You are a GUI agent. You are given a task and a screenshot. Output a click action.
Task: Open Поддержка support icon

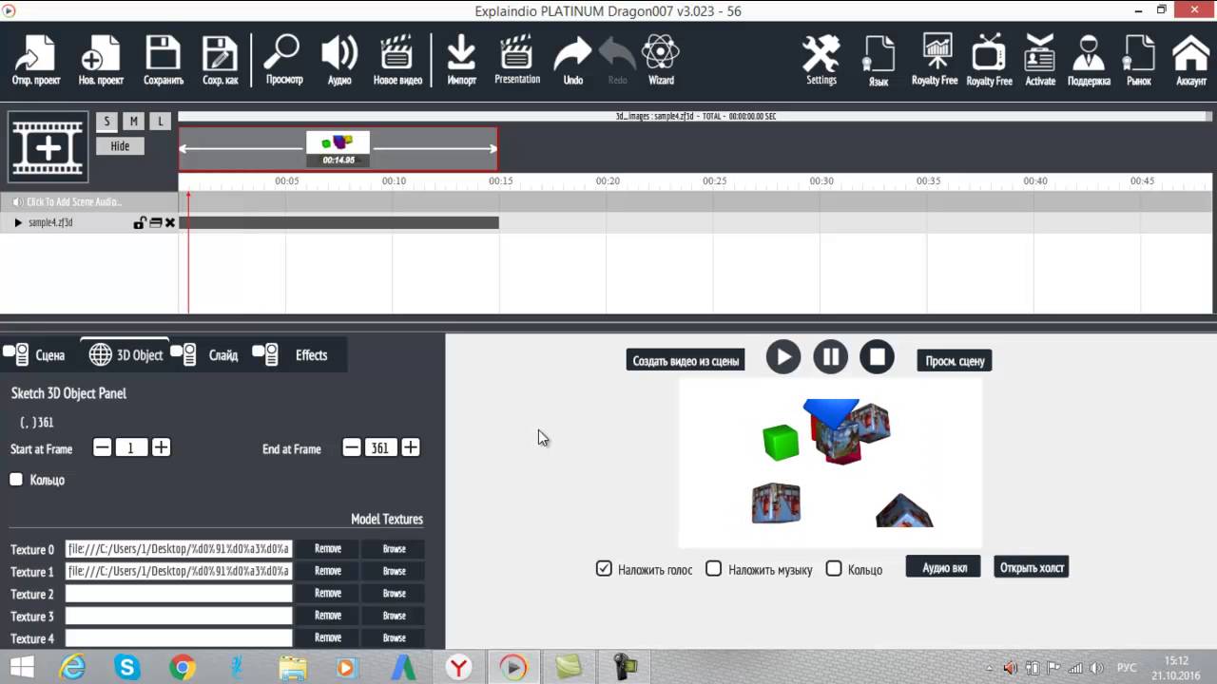(1089, 60)
